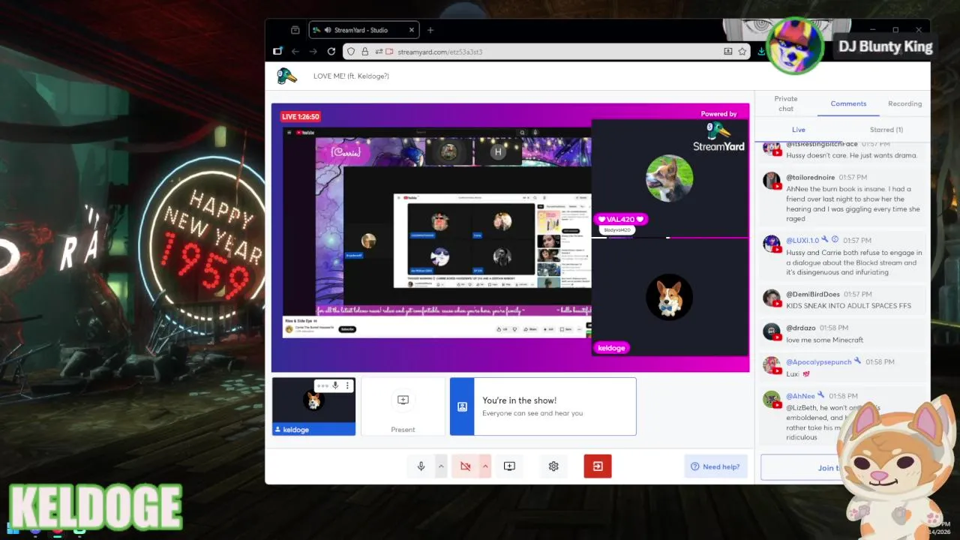Click @drdazo comment username
The height and width of the screenshot is (540, 960).
coord(801,328)
